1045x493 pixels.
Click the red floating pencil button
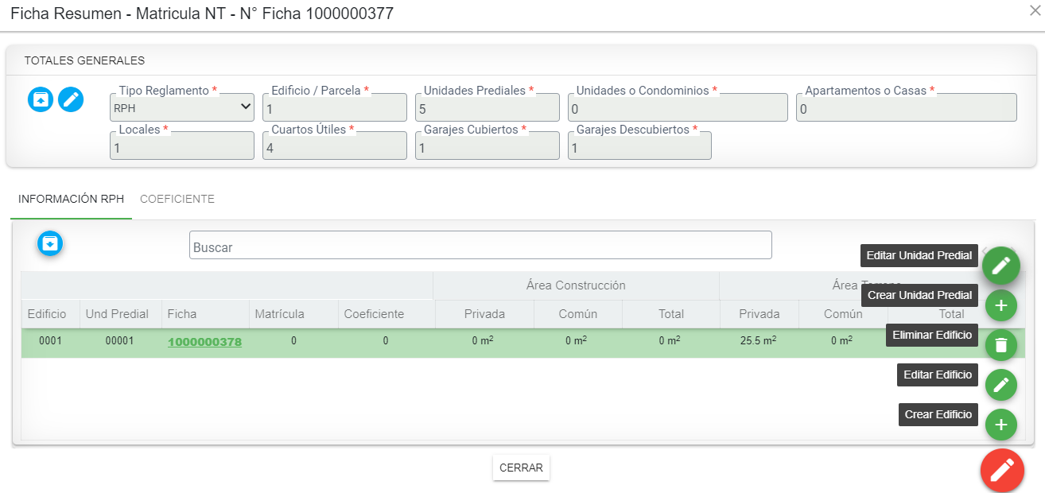point(1001,470)
